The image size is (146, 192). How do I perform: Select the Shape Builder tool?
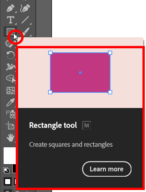(x=11, y=79)
